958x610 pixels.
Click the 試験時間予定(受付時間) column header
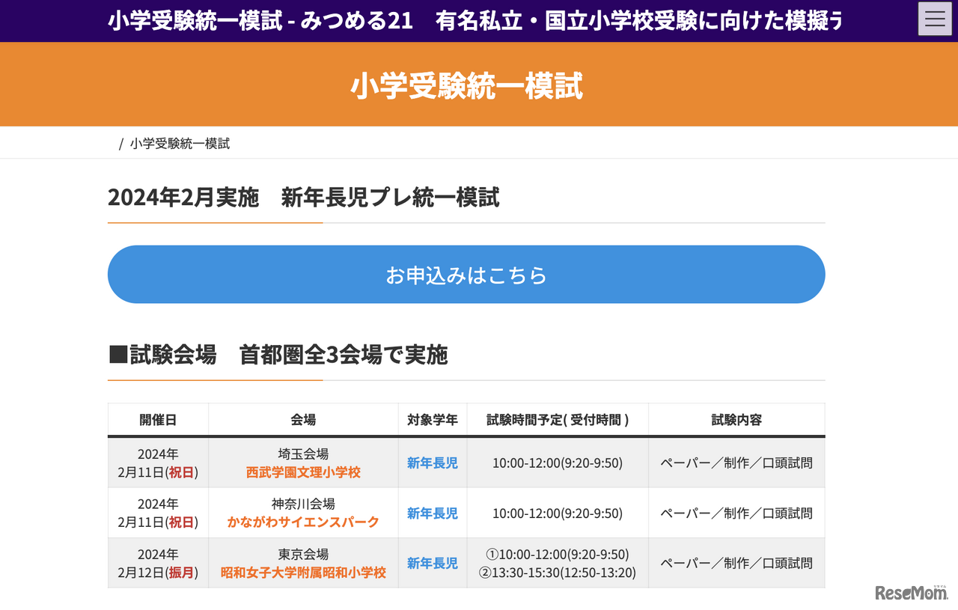558,420
